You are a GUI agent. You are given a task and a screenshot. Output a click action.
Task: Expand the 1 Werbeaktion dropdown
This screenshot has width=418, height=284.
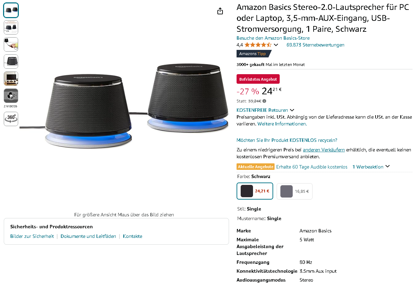(388, 166)
